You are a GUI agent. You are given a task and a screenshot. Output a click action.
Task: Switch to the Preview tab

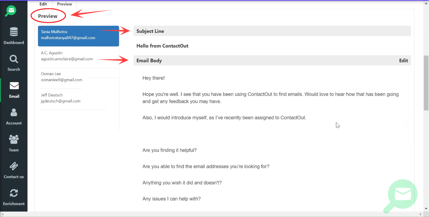click(64, 4)
